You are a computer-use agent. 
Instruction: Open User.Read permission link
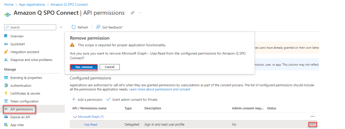(x=90, y=125)
